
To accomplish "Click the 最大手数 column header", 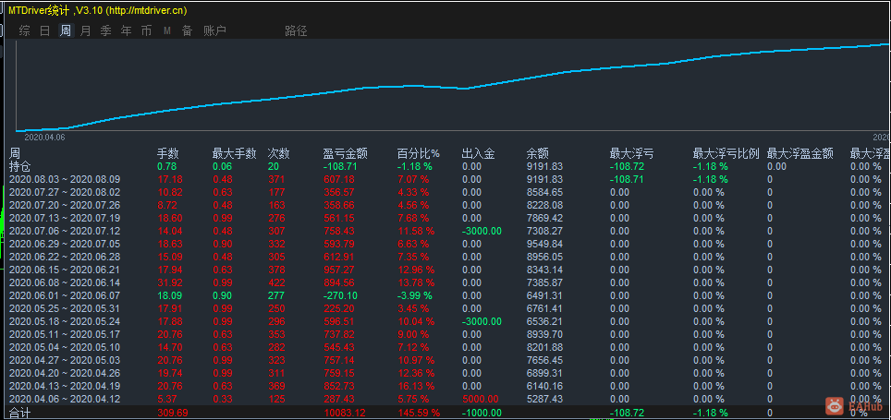I will pyautogui.click(x=234, y=153).
